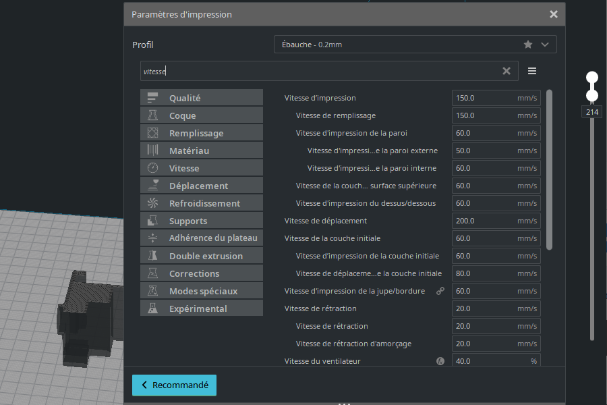The height and width of the screenshot is (405, 607).
Task: Click the formula icon beside Vitesse du ventilateur
Action: click(x=440, y=361)
